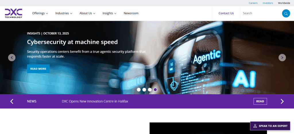Click Contact Us link
294x134 pixels.
coord(226,13)
